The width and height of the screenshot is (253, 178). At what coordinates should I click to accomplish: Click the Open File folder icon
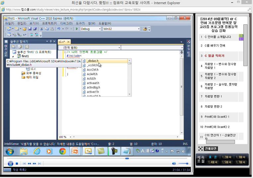click(x=25, y=29)
